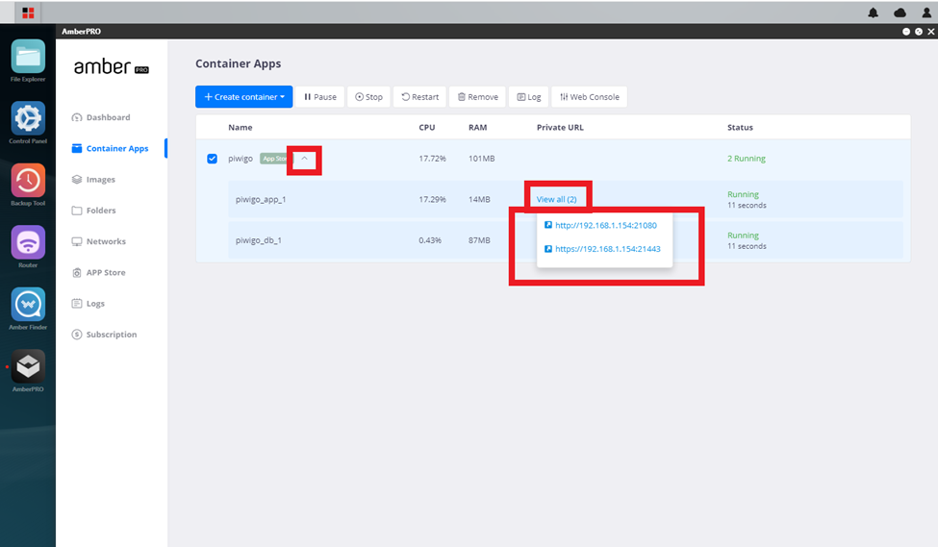
Task: Open the Create container dropdown
Action: 244,97
